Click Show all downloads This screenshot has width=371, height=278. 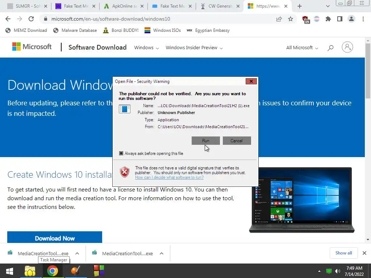pyautogui.click(x=343, y=253)
